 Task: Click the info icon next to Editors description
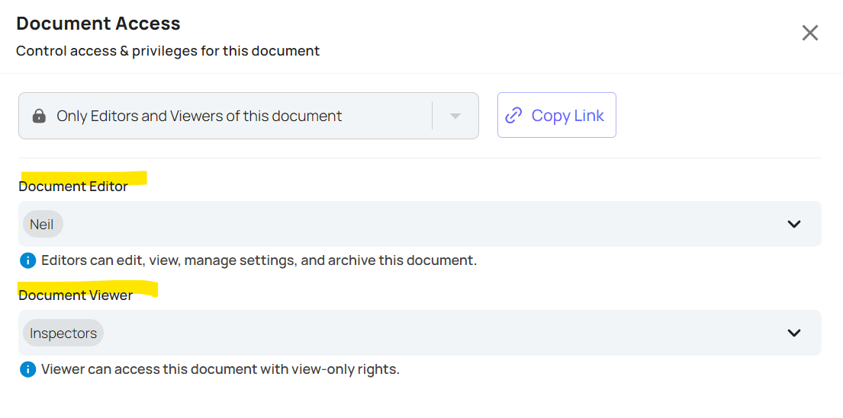pos(28,261)
